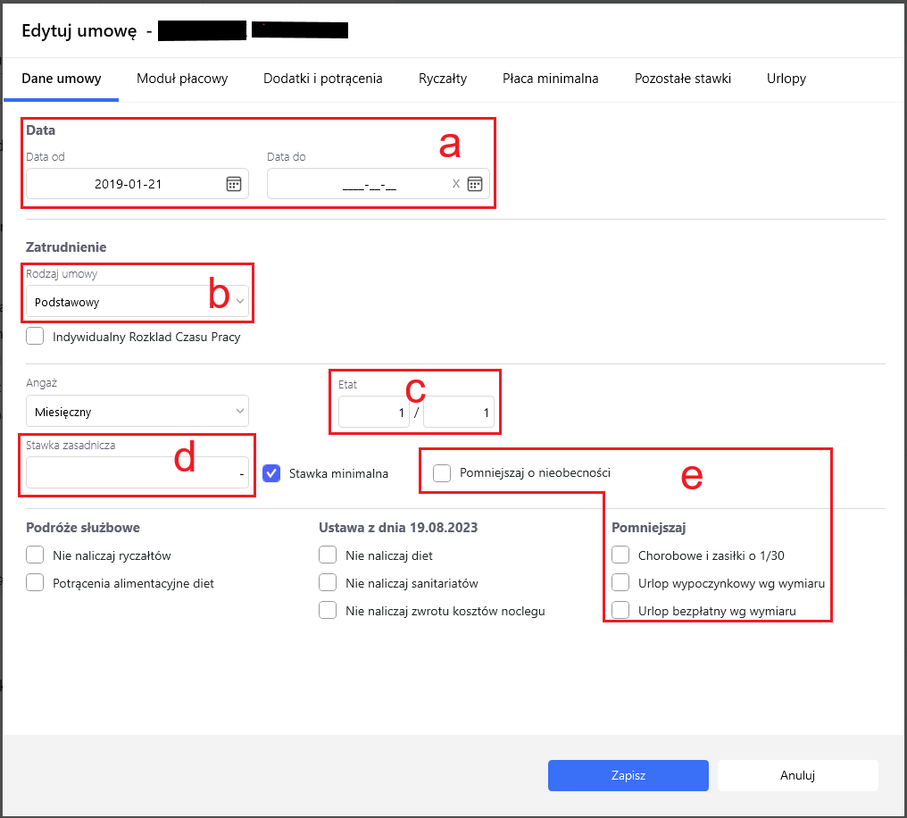Open the Płaca minimalna tab
Screen dimensions: 907x818
coord(550,79)
